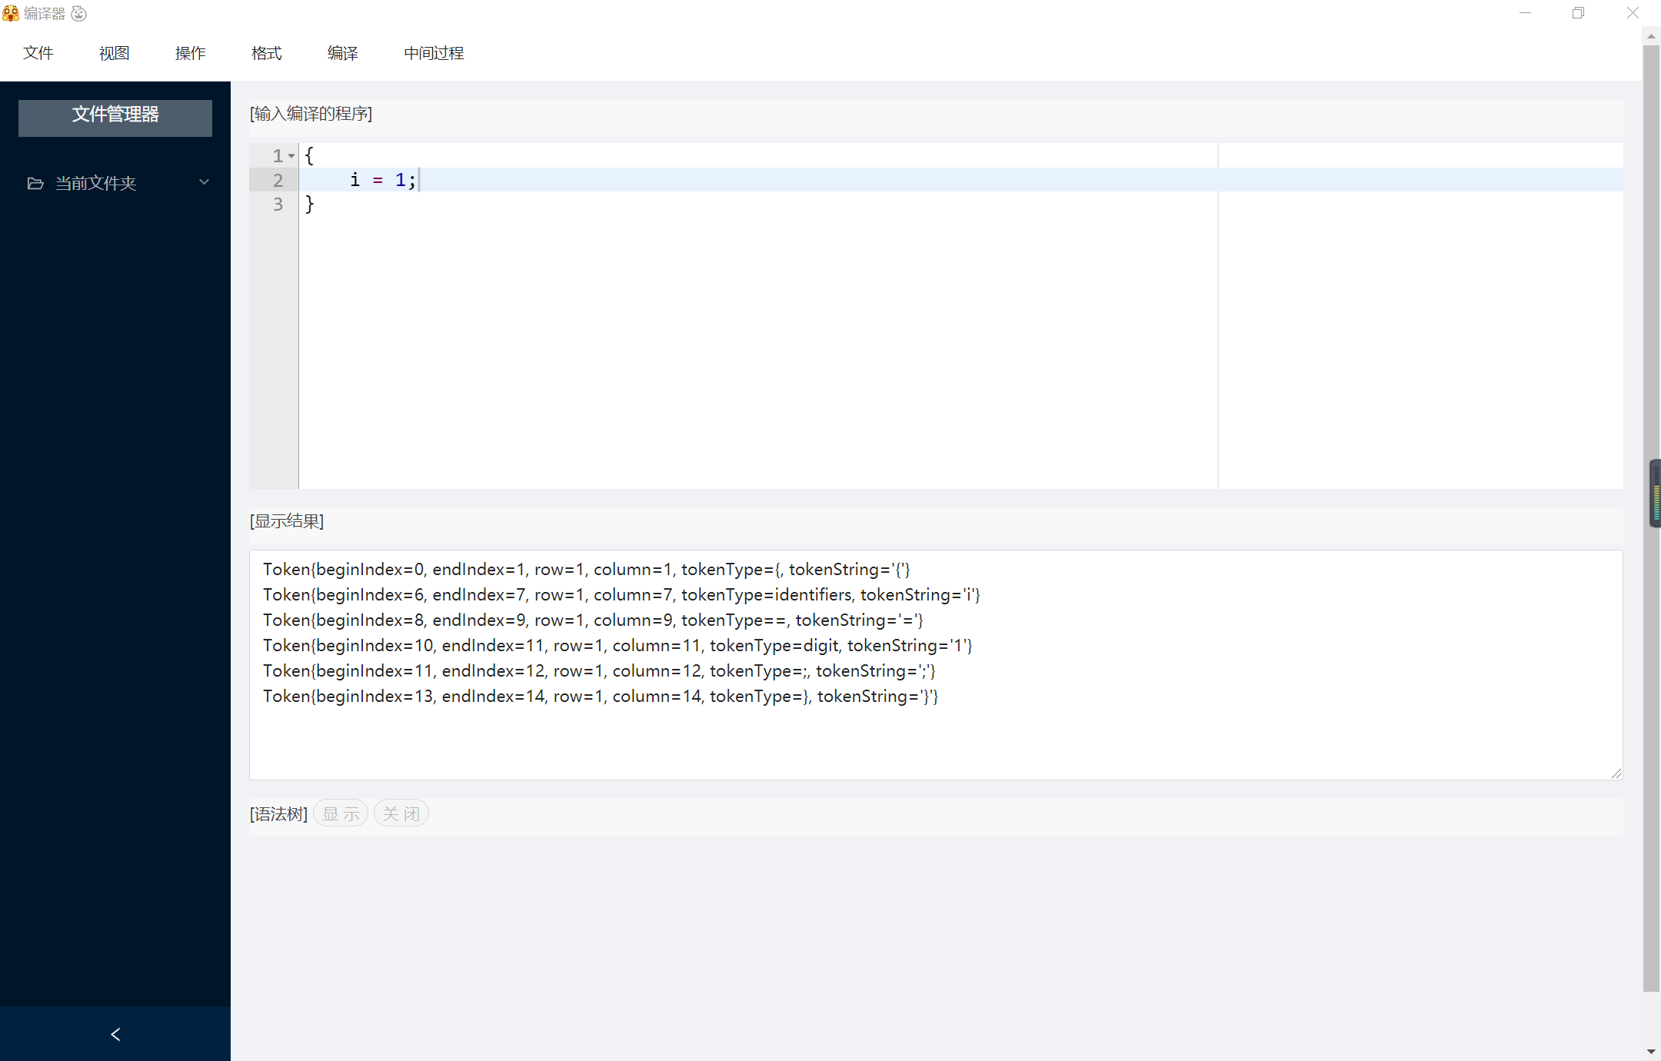Click the scrollbar up arrow
This screenshot has height=1061, width=1661.
(1651, 36)
